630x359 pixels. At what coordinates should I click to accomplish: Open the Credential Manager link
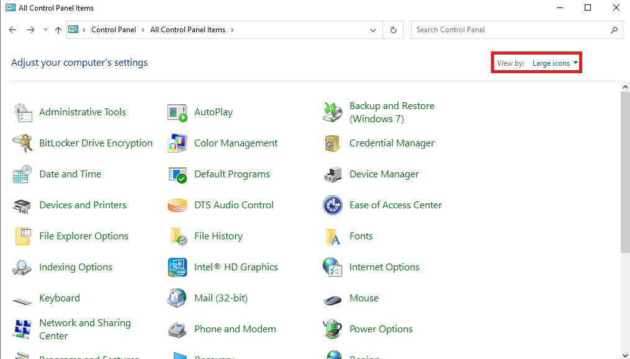(392, 143)
